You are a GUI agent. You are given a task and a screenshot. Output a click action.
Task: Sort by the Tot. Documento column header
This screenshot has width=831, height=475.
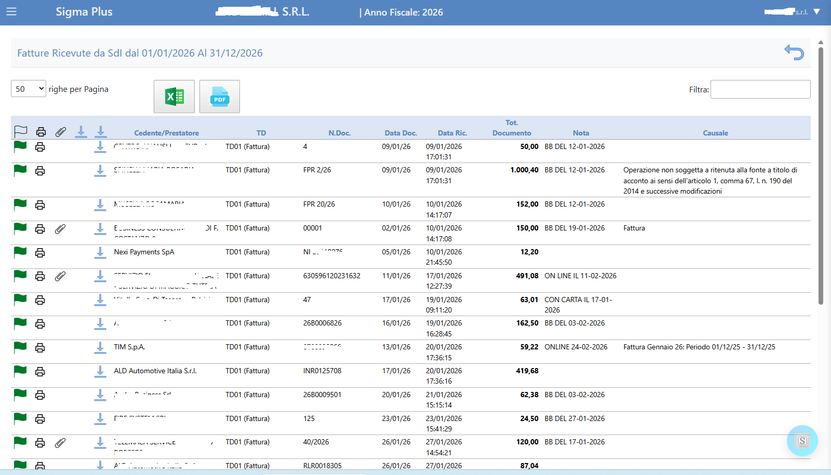point(512,128)
